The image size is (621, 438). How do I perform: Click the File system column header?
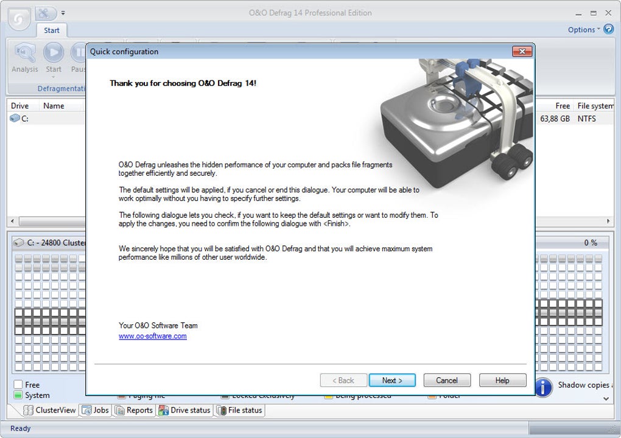click(x=595, y=106)
